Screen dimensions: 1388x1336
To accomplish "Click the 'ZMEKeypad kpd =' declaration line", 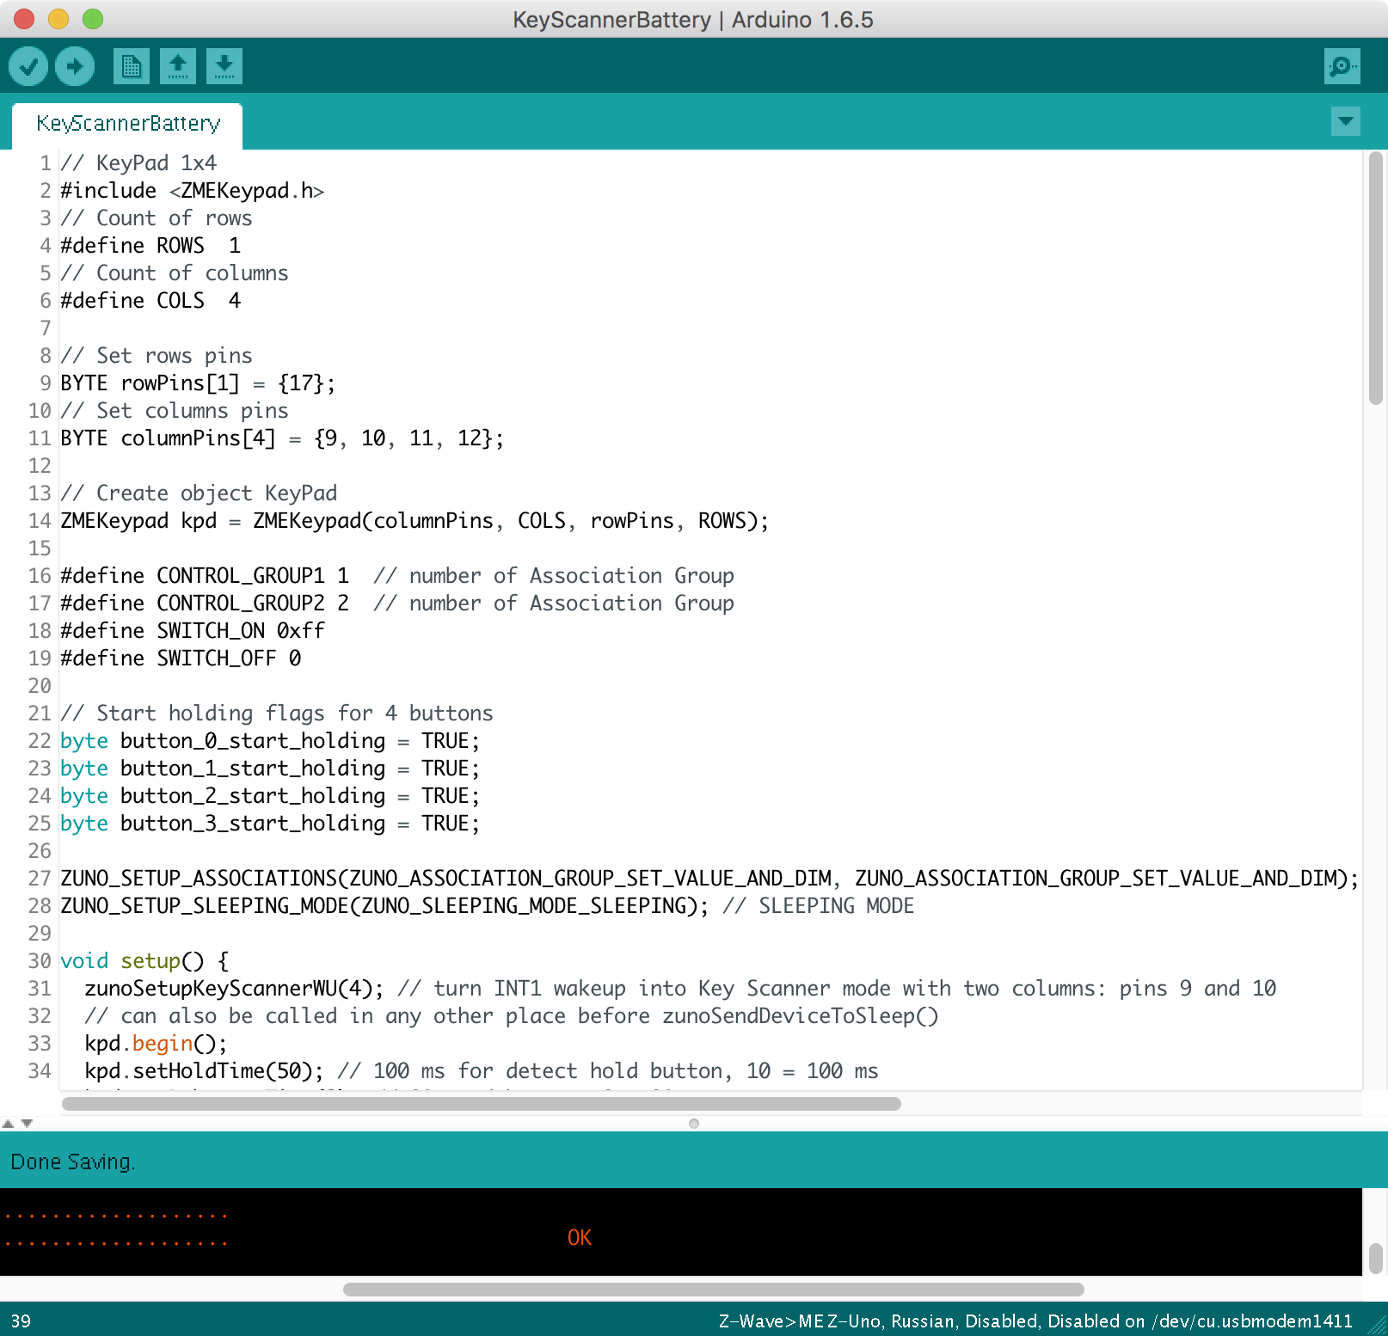I will [x=415, y=521].
